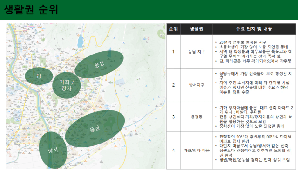Click the rank cell showing 1
The image size is (298, 172).
[x=173, y=52]
